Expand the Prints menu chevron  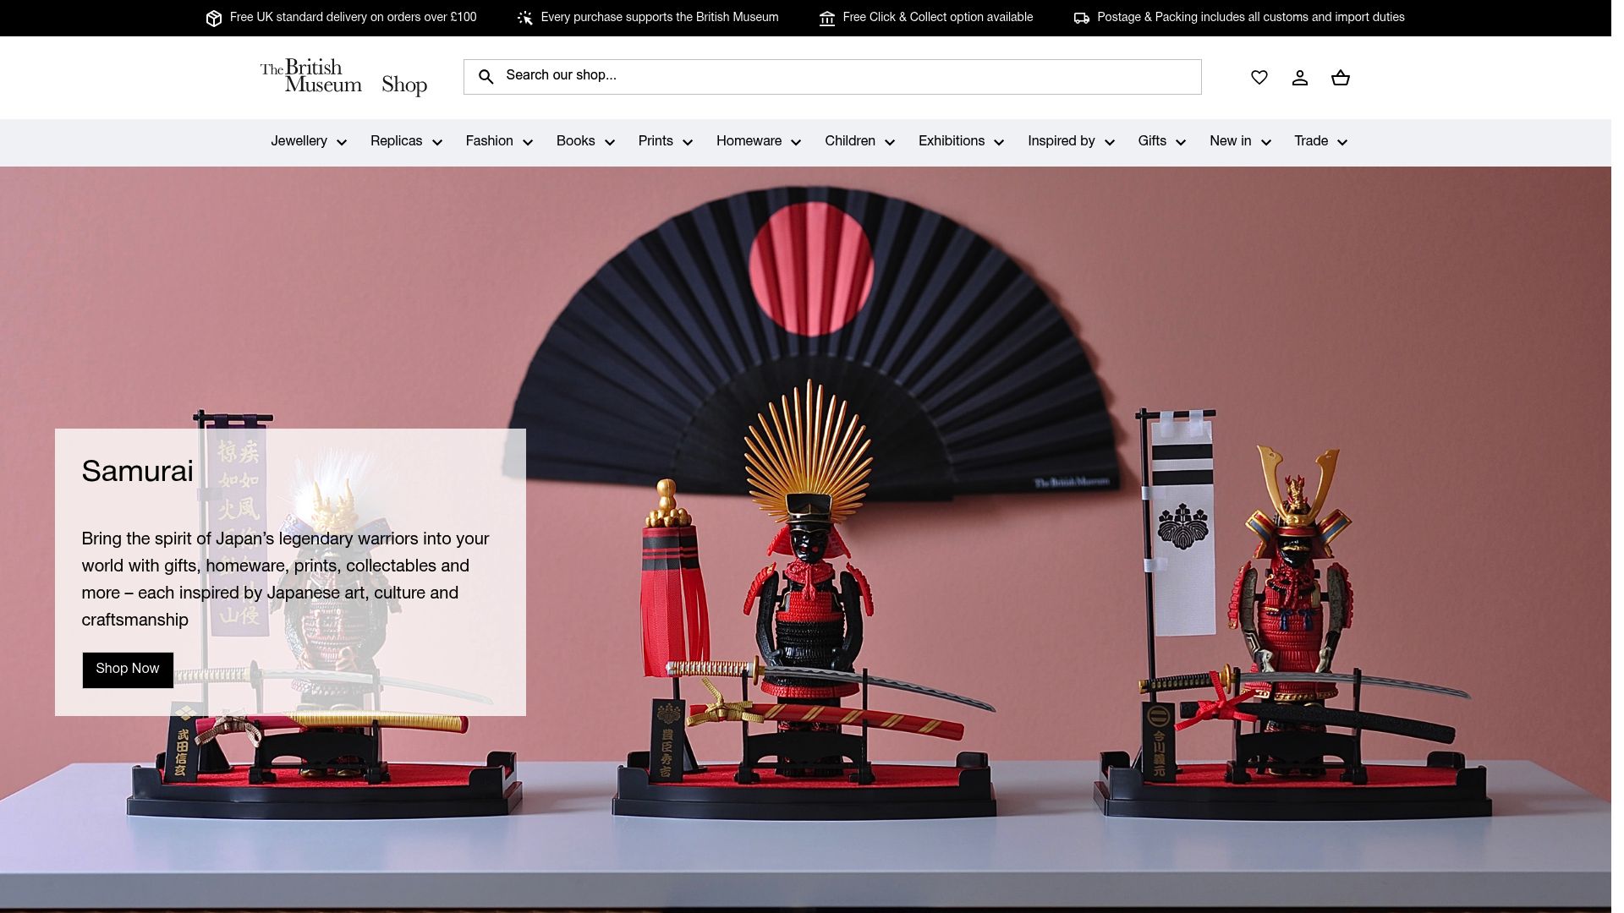(688, 142)
